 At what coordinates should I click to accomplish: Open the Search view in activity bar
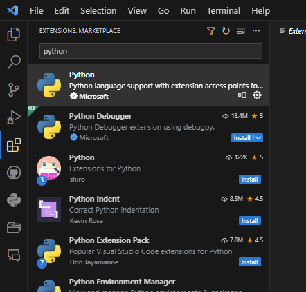coord(14,62)
